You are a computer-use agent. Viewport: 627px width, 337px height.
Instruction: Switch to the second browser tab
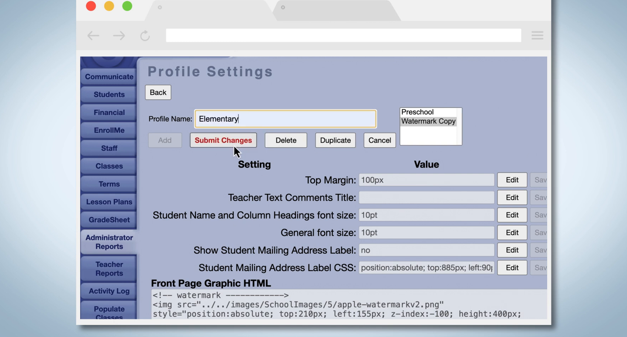pyautogui.click(x=337, y=10)
